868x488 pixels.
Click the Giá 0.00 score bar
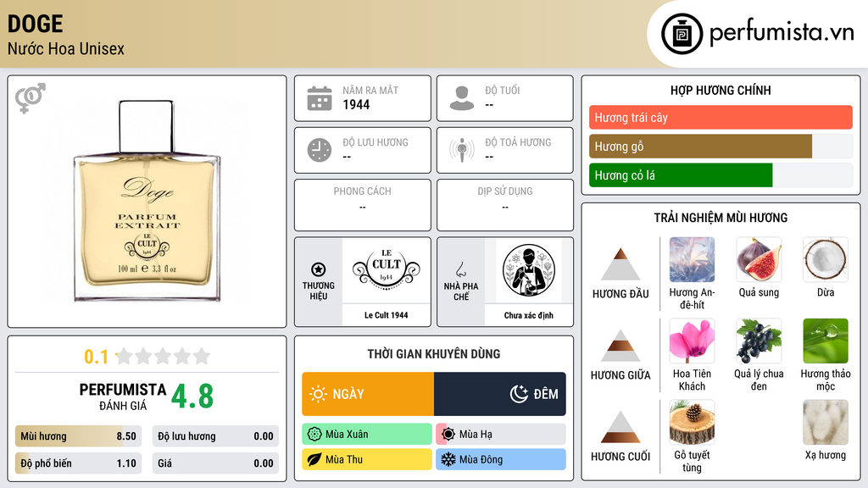pyautogui.click(x=215, y=463)
